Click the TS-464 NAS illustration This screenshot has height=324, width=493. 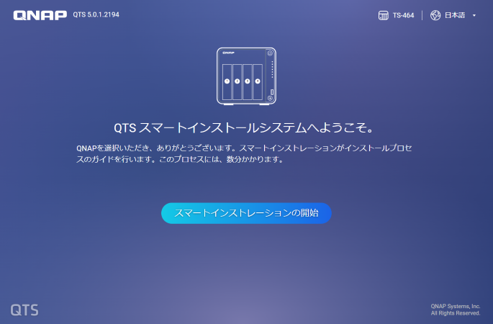click(246, 76)
